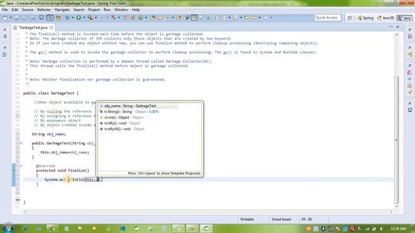Switch to the Spring perspective
Screen dimensions: 415x233
click(365, 17)
